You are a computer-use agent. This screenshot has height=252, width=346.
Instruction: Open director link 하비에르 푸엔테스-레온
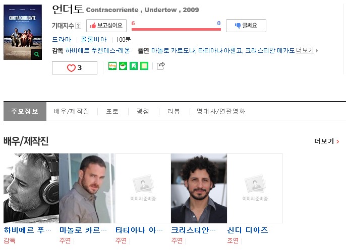[97, 50]
